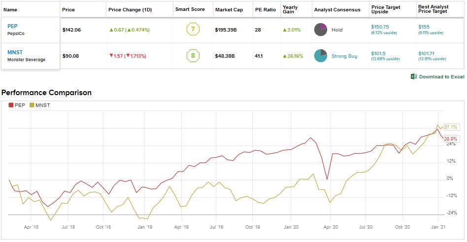Sort by Analyst Consensus header

[x=337, y=9]
